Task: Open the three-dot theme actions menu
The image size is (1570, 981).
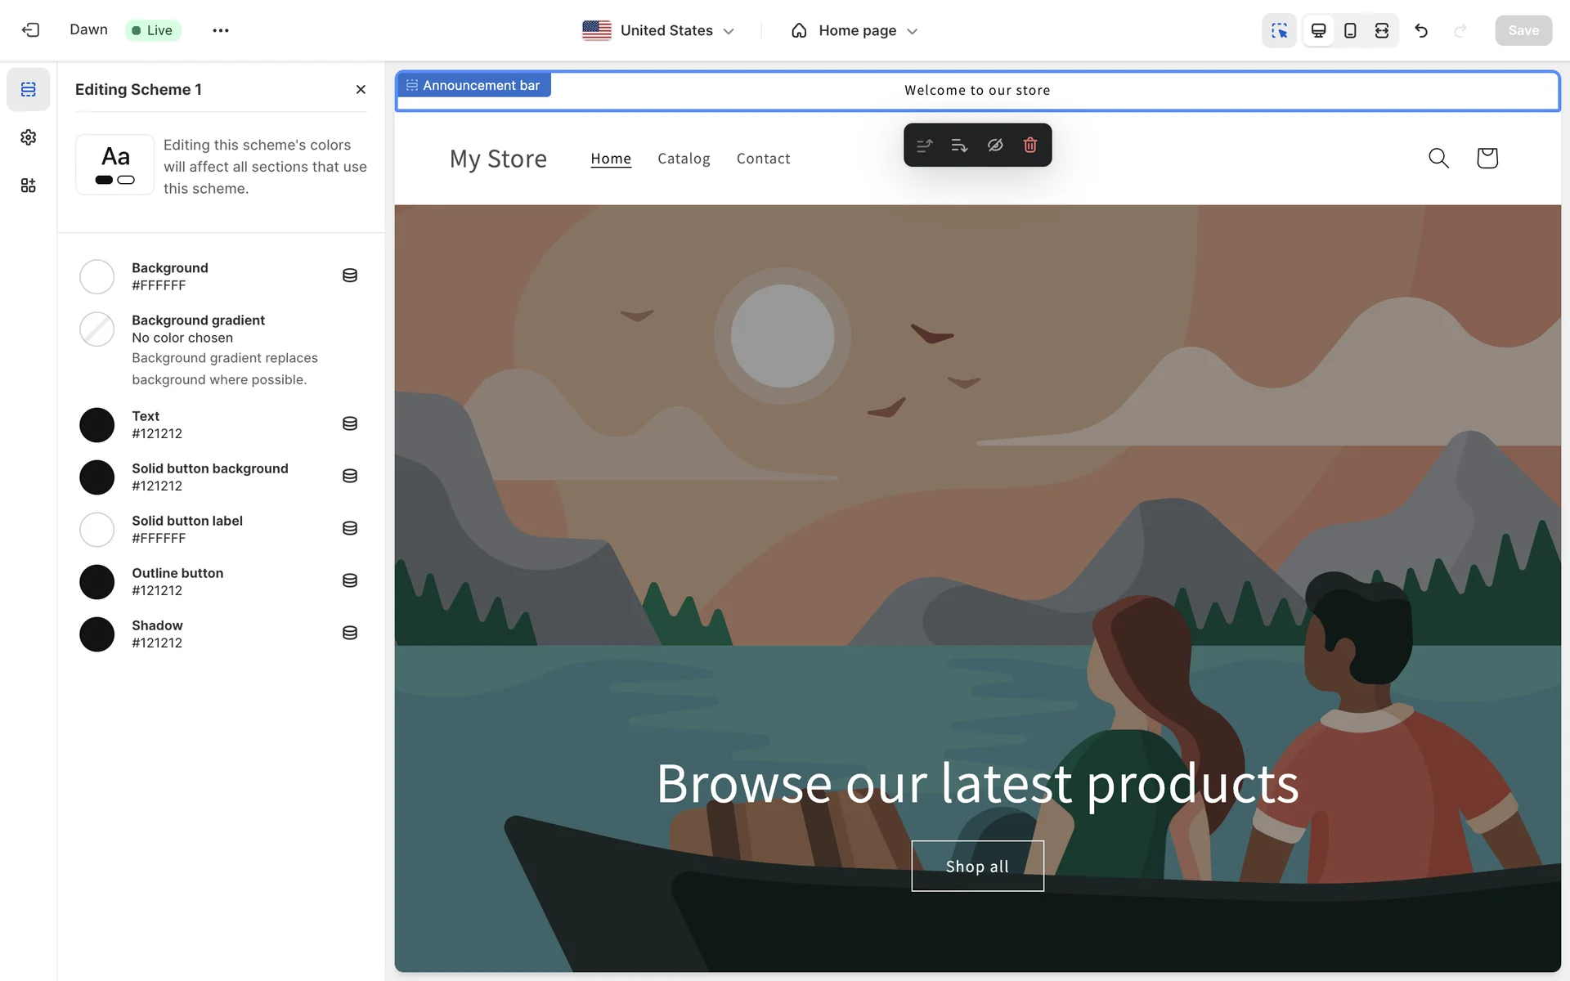Action: pos(221,30)
